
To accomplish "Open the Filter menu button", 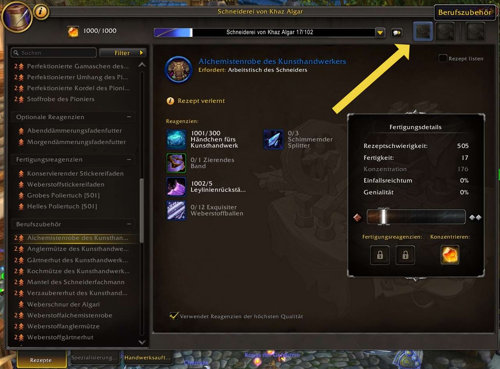I will click(x=123, y=53).
